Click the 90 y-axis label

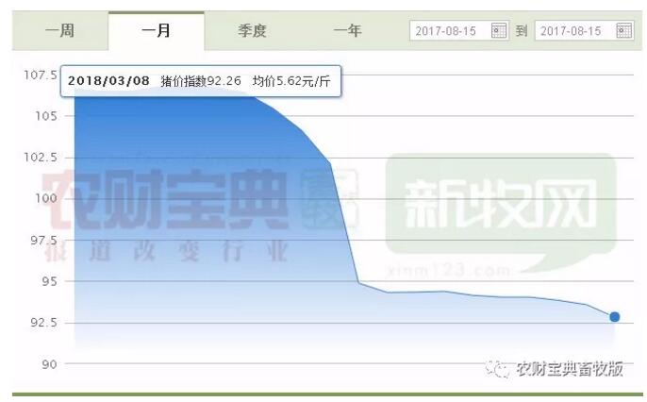47,363
